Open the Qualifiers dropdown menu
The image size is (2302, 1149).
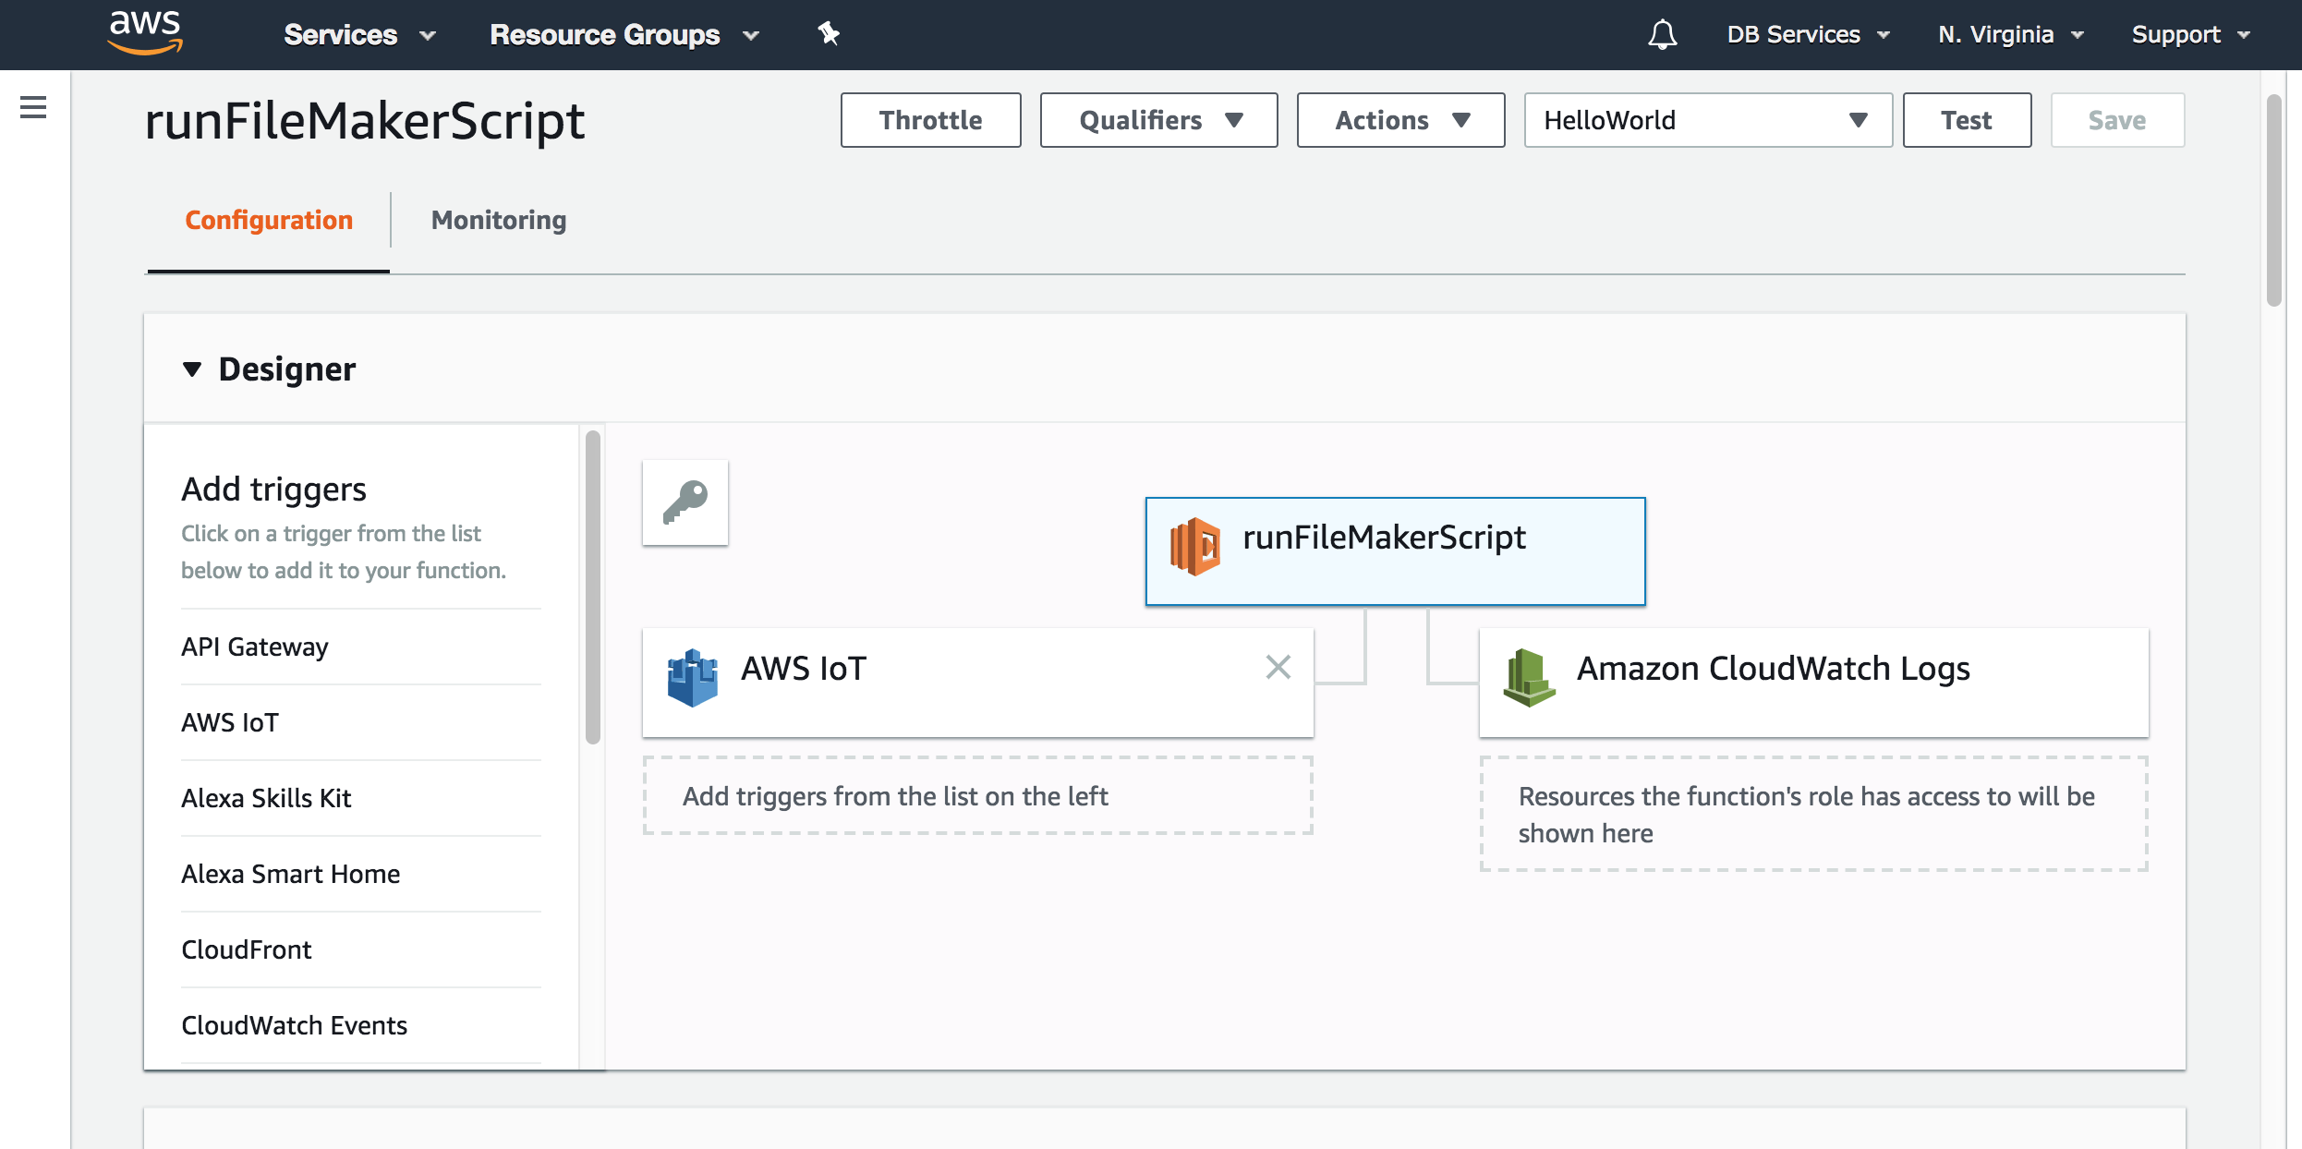[x=1158, y=119]
